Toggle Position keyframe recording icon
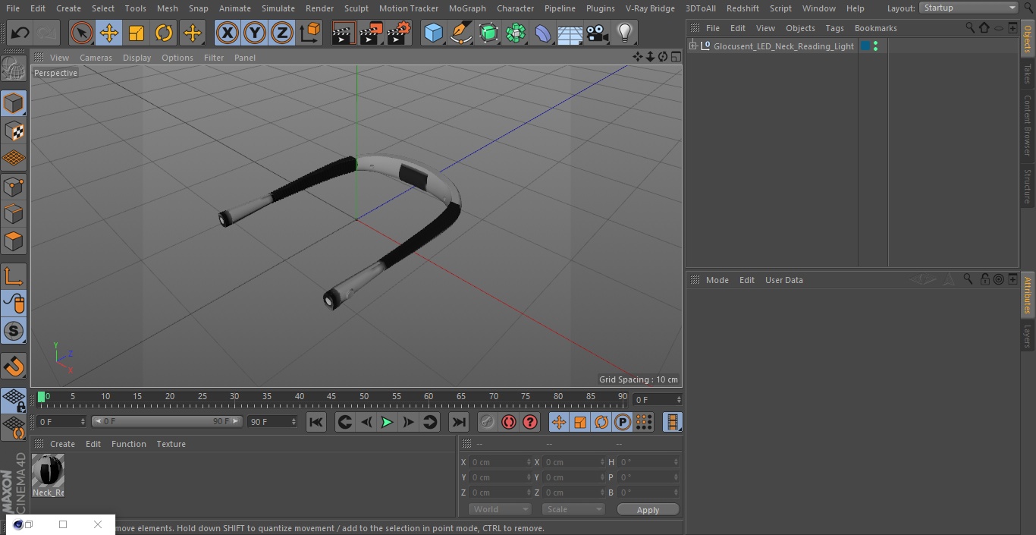The width and height of the screenshot is (1036, 535). (559, 422)
